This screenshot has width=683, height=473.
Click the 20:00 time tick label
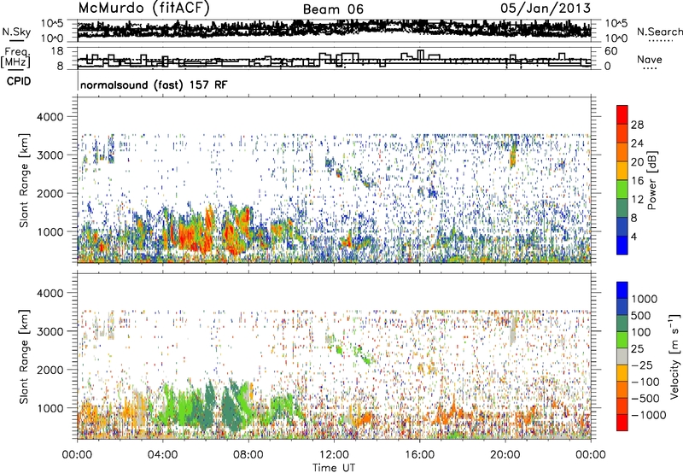click(x=505, y=455)
